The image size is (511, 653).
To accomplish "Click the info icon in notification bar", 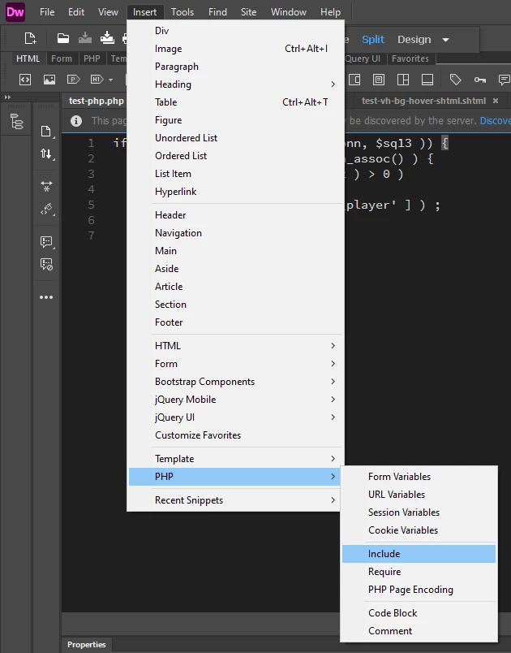I will click(76, 121).
